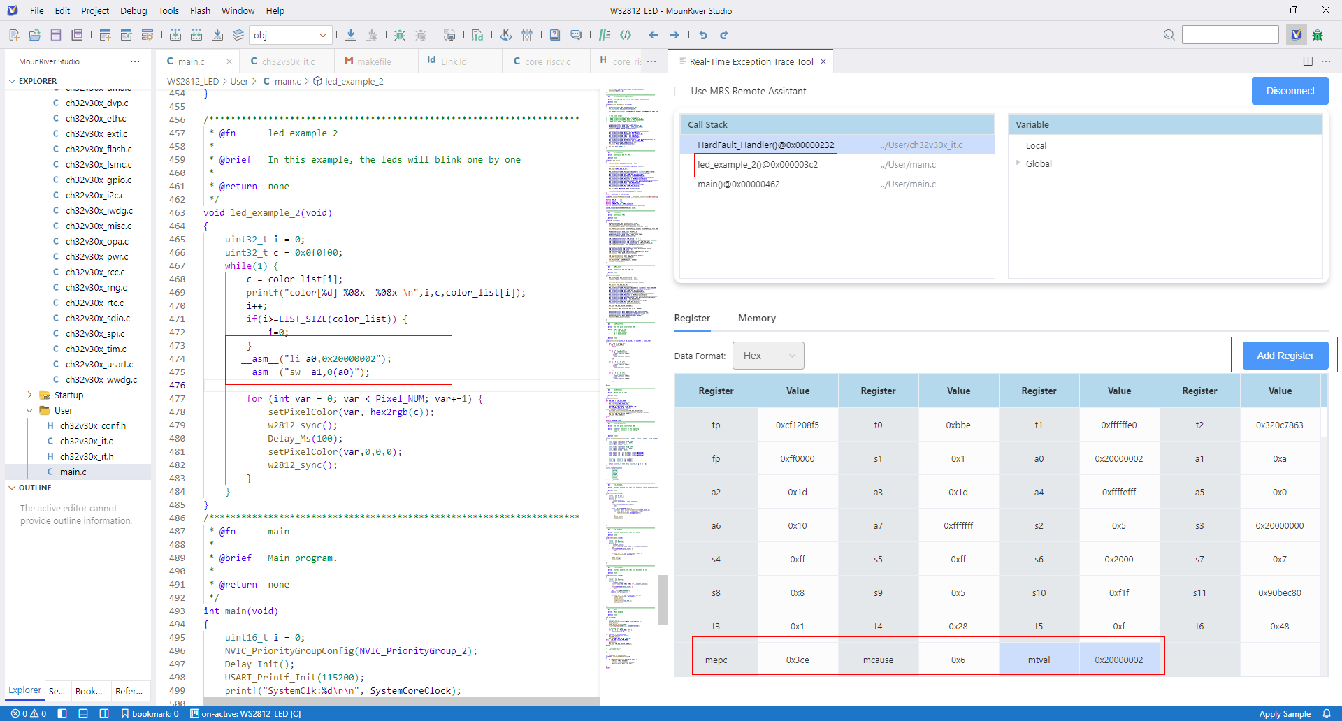Viewport: 1342px width, 721px height.
Task: Click the green code-brackets toolbar icon
Action: pyautogui.click(x=626, y=35)
